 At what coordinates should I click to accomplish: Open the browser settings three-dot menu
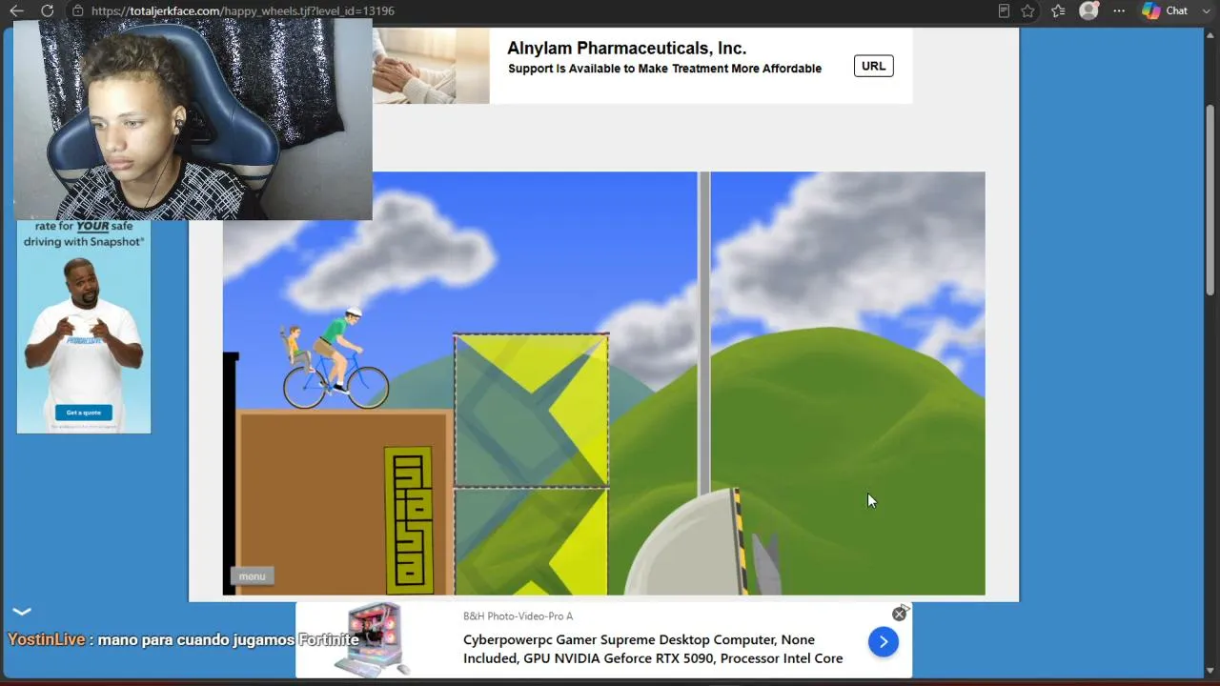[x=1119, y=10]
